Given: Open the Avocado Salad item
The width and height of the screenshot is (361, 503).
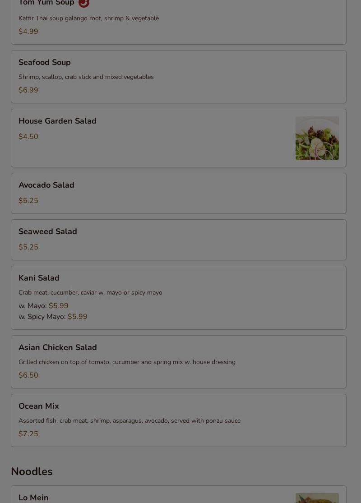Looking at the screenshot, I should (x=179, y=194).
